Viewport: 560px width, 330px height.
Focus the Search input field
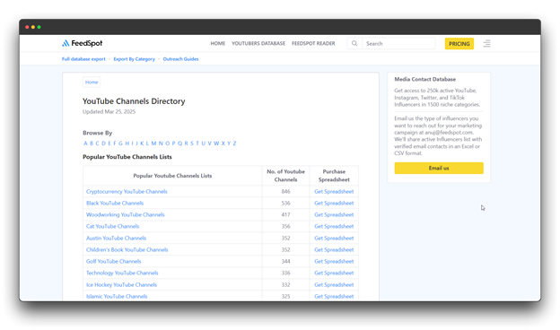398,44
